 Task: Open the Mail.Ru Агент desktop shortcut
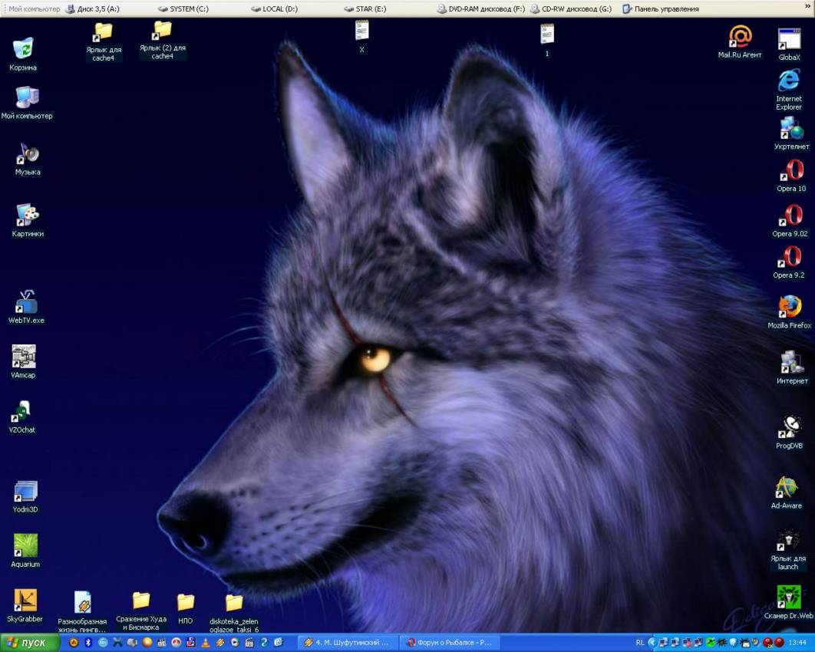[740, 38]
